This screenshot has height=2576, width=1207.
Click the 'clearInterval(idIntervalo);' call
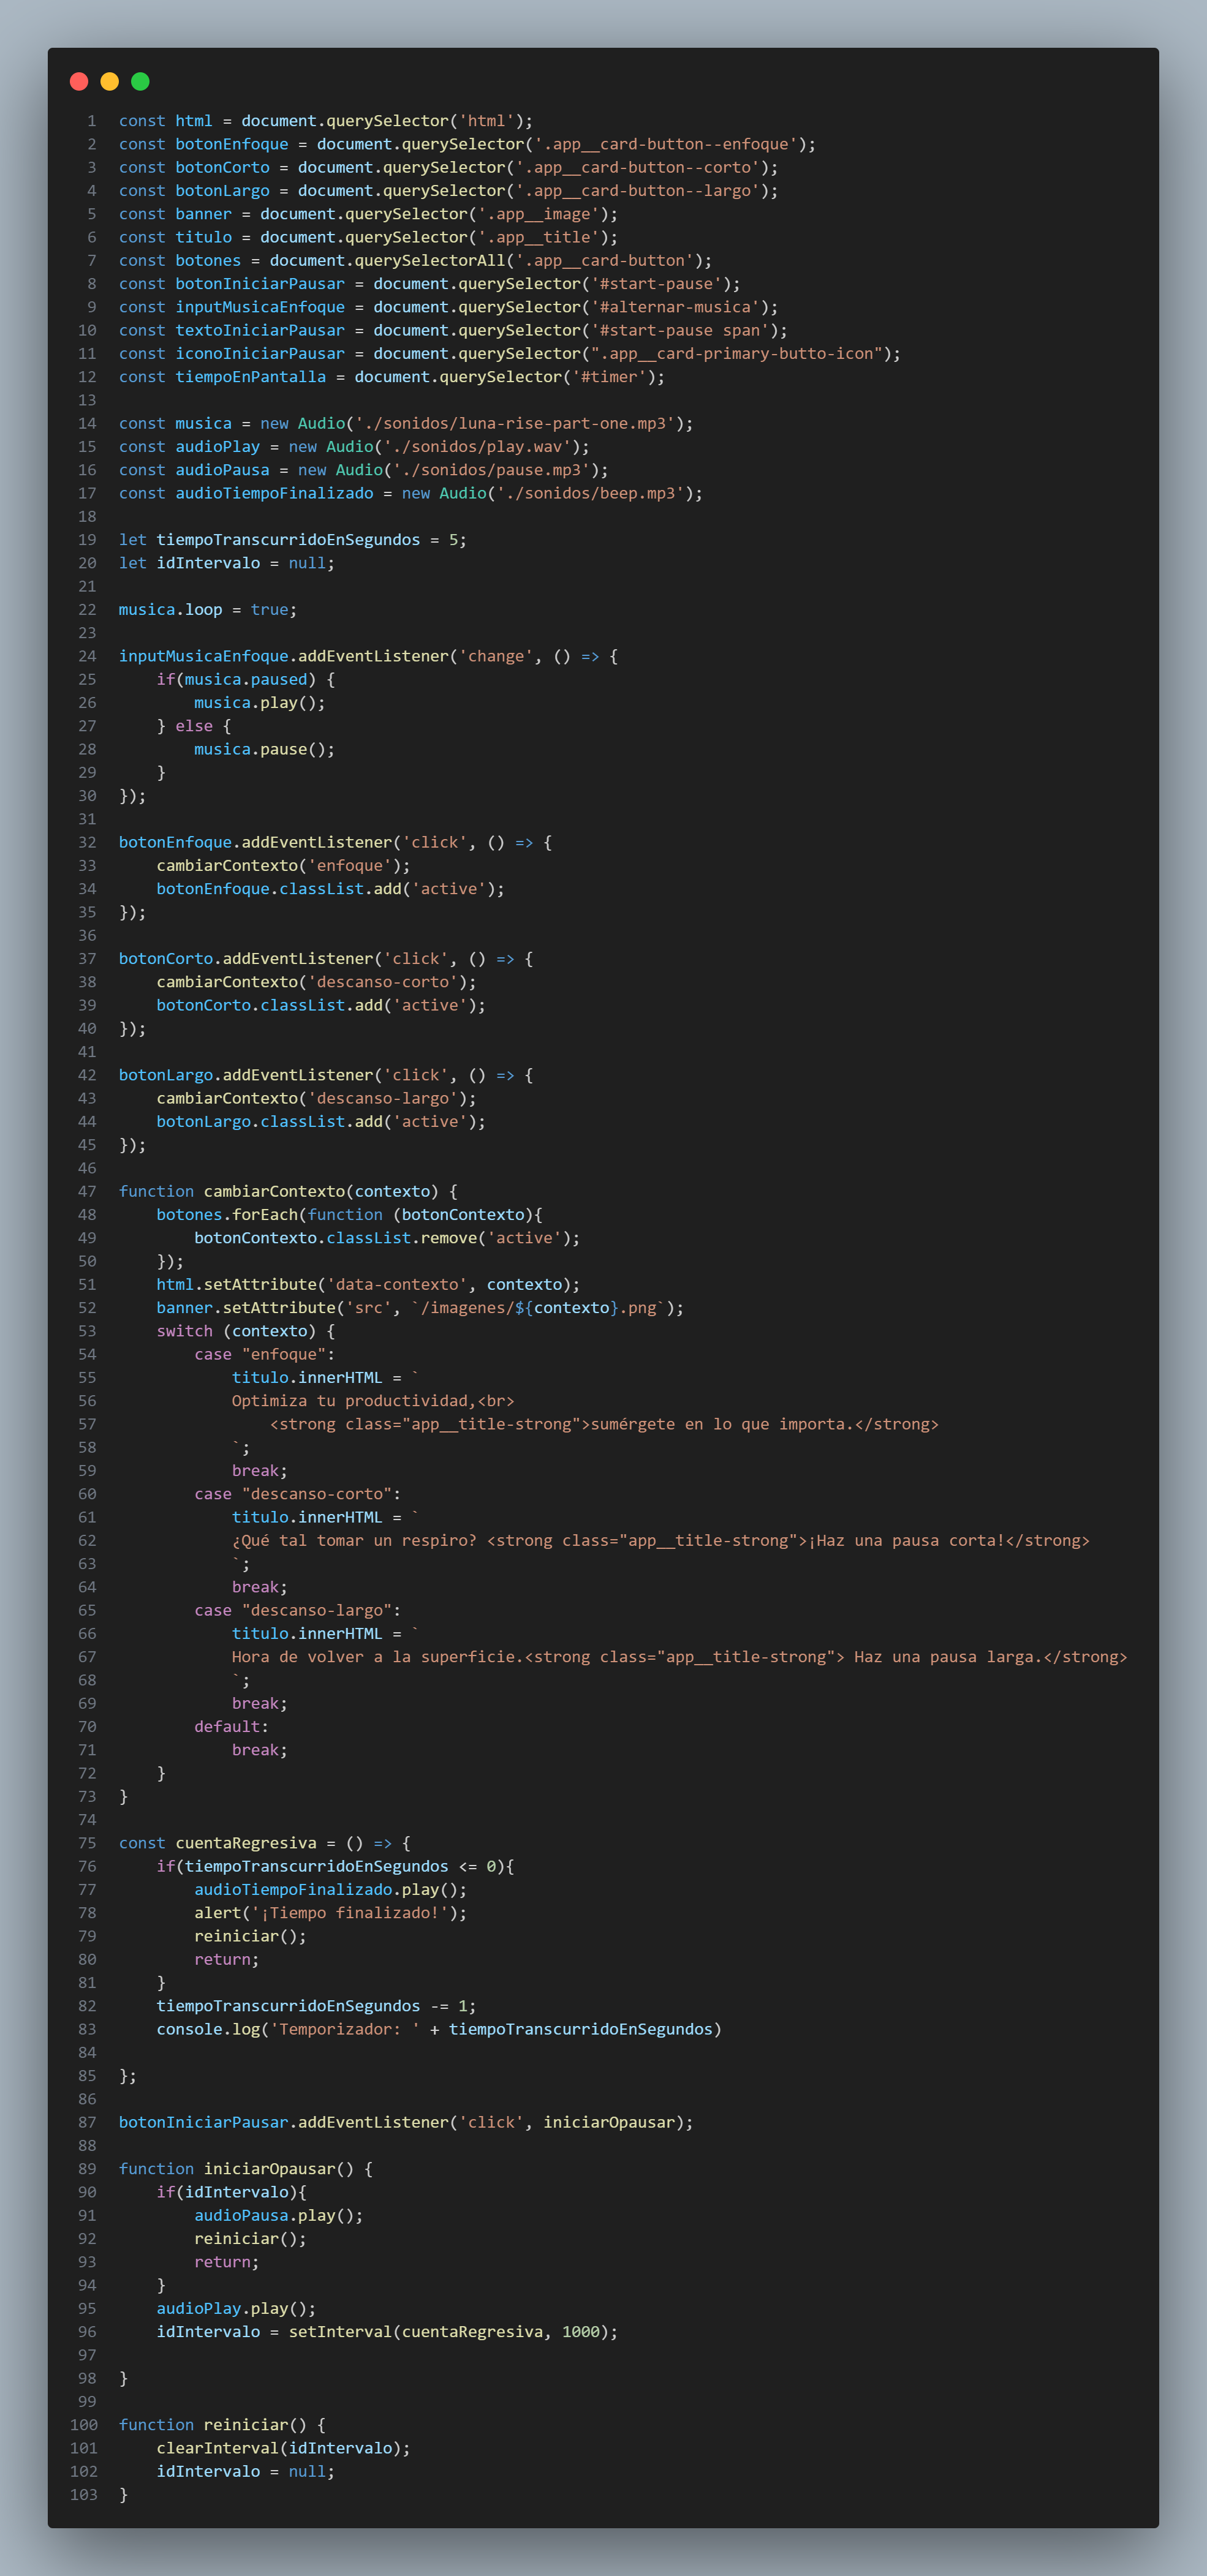(x=283, y=2448)
